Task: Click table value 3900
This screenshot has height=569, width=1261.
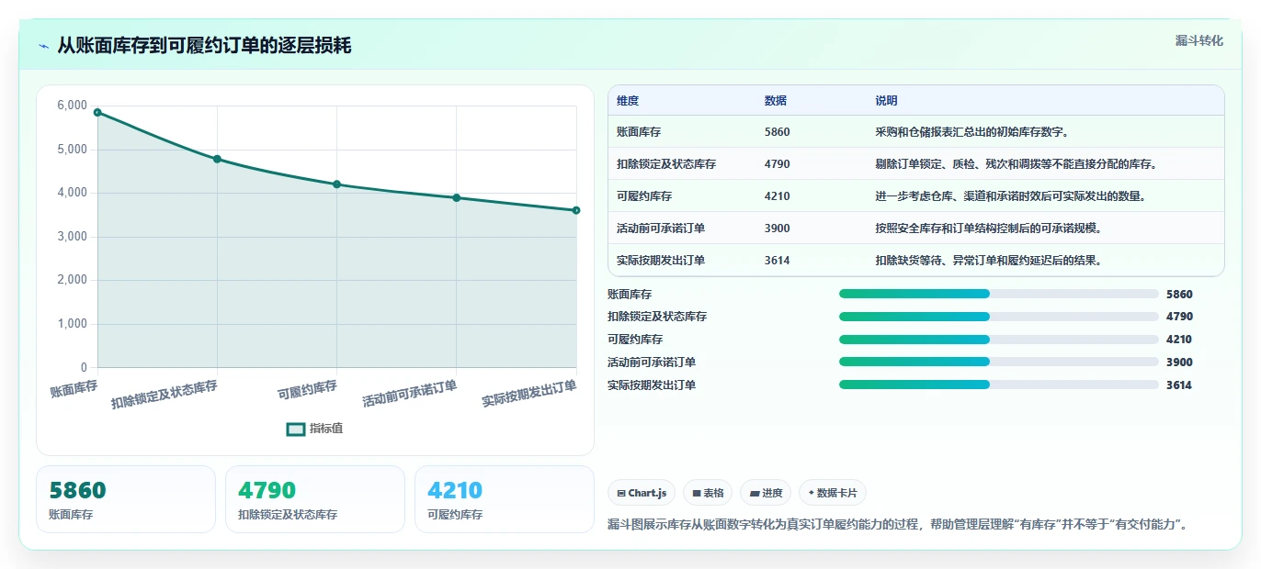Action: [x=778, y=229]
